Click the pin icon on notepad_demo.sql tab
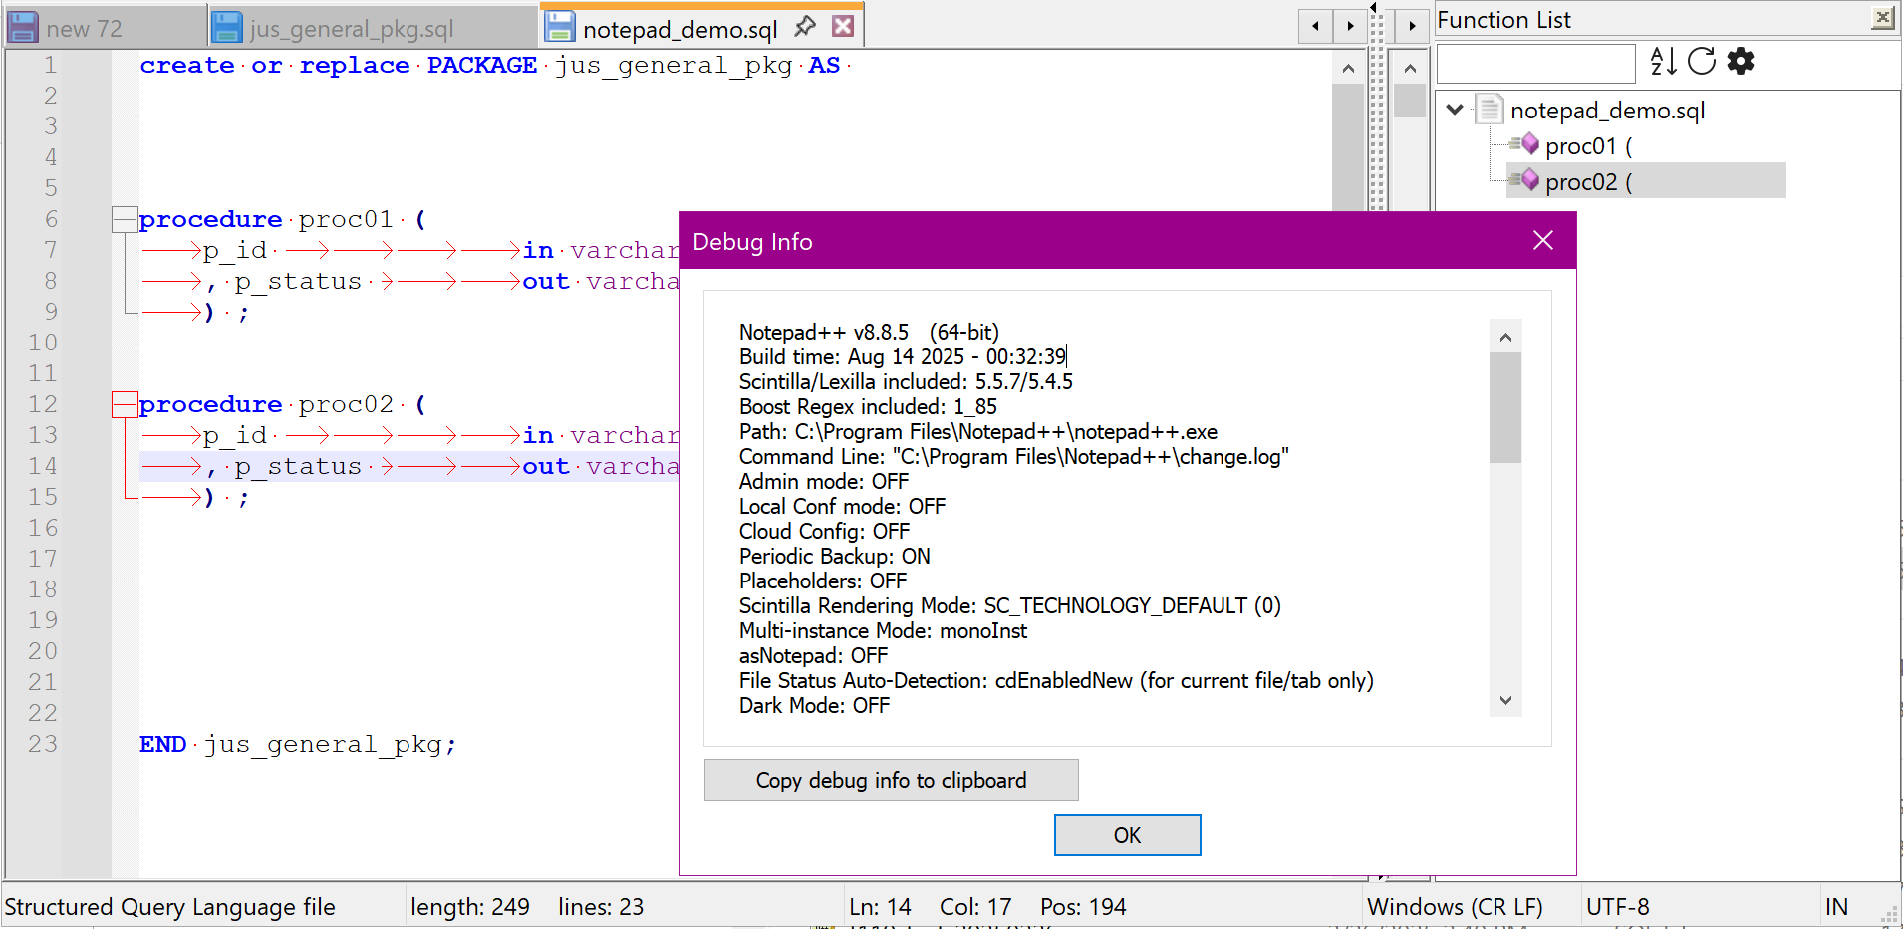The height and width of the screenshot is (929, 1903). point(805,27)
